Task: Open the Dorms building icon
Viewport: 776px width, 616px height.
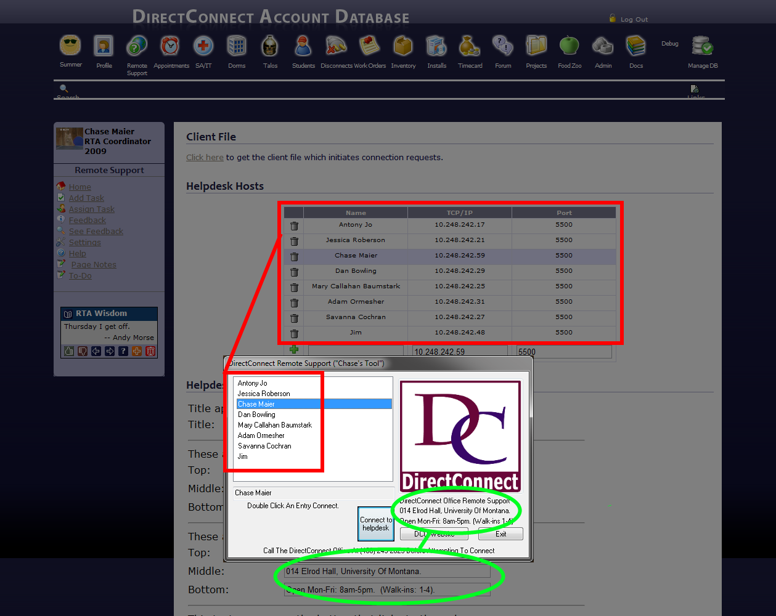Action: pos(237,46)
